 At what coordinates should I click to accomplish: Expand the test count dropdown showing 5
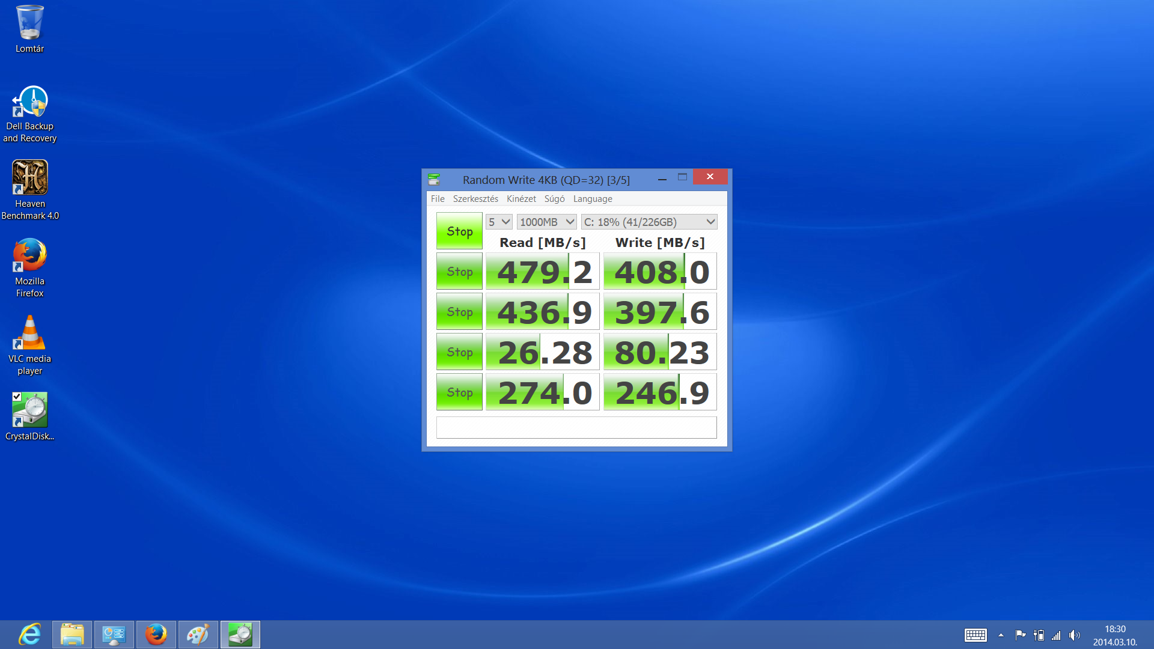tap(499, 222)
